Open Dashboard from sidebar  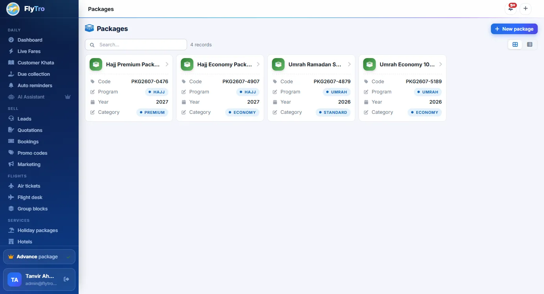pos(39,40)
